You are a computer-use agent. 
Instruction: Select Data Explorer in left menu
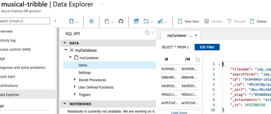[28, 94]
